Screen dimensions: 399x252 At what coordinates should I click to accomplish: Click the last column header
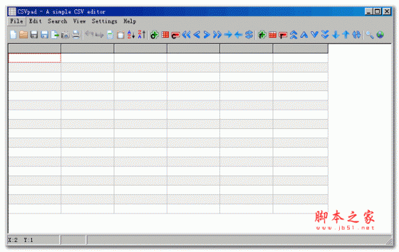point(301,49)
